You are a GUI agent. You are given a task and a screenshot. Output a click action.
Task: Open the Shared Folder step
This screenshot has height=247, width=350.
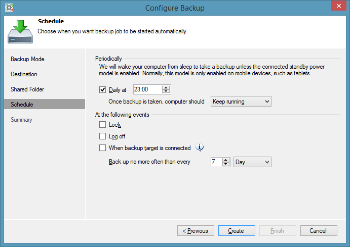(x=27, y=89)
